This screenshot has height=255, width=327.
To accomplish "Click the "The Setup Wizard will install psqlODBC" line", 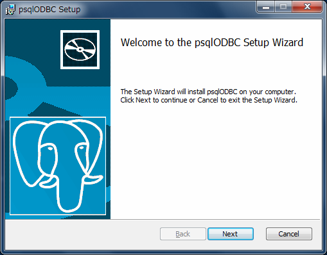I will [208, 92].
